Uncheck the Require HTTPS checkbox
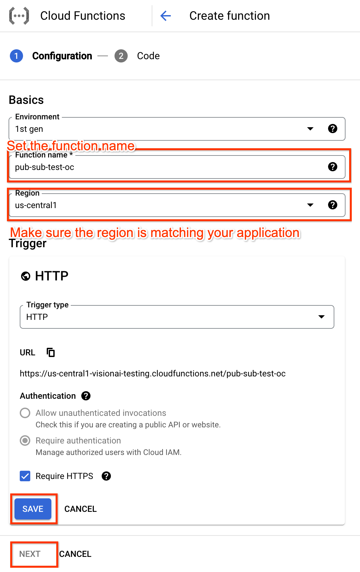The image size is (360, 572). click(25, 476)
